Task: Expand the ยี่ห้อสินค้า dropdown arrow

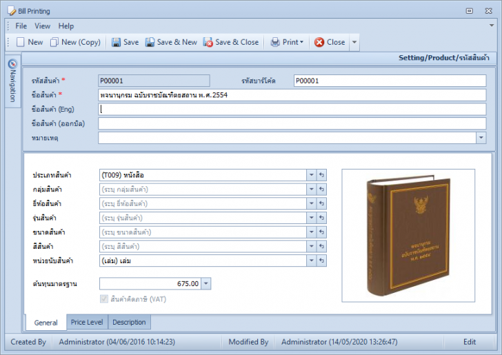Action: 311,203
